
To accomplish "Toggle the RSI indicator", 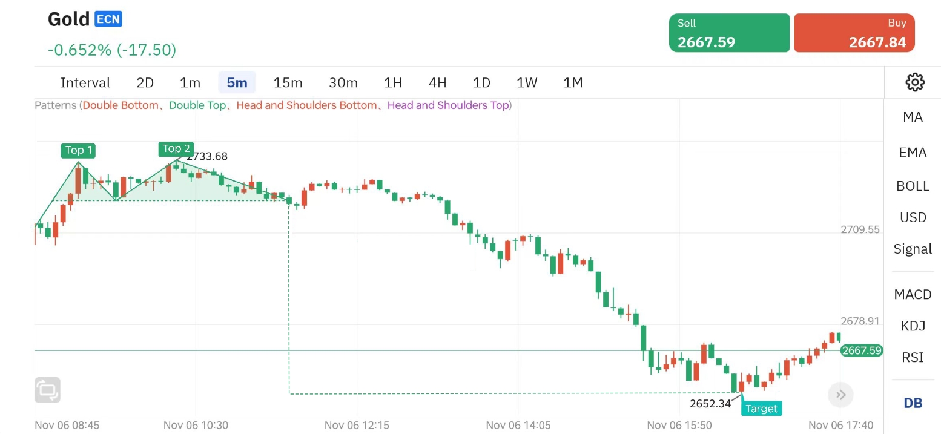I will [x=913, y=358].
